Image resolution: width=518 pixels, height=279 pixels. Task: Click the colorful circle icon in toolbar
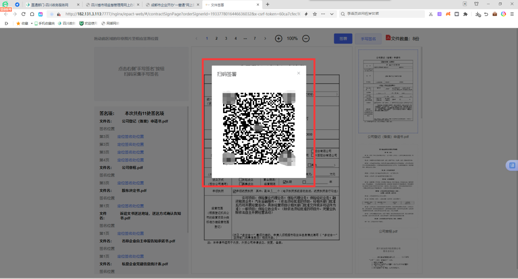[504, 14]
